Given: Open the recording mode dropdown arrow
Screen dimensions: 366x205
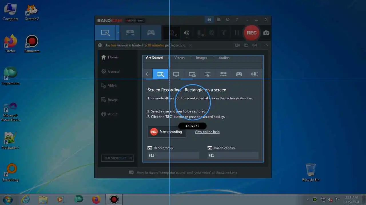Looking at the screenshot, I should 118,33.
